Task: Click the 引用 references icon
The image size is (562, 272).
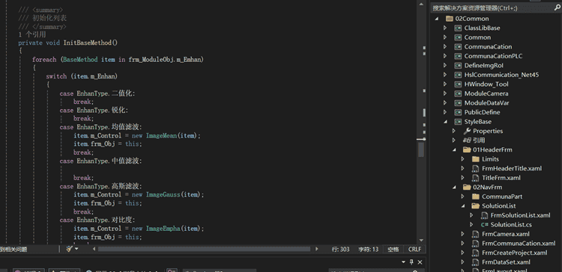Action: pyautogui.click(x=467, y=140)
